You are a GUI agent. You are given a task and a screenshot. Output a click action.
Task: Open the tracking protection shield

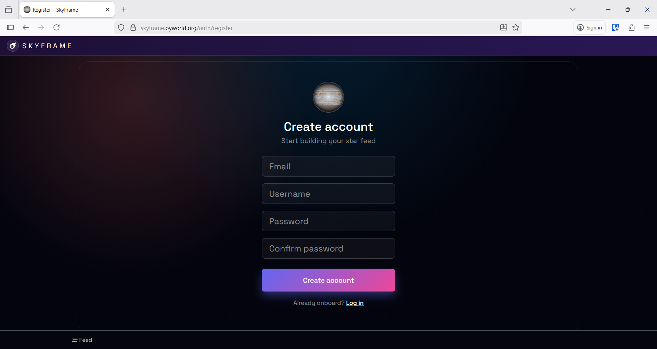pyautogui.click(x=121, y=27)
